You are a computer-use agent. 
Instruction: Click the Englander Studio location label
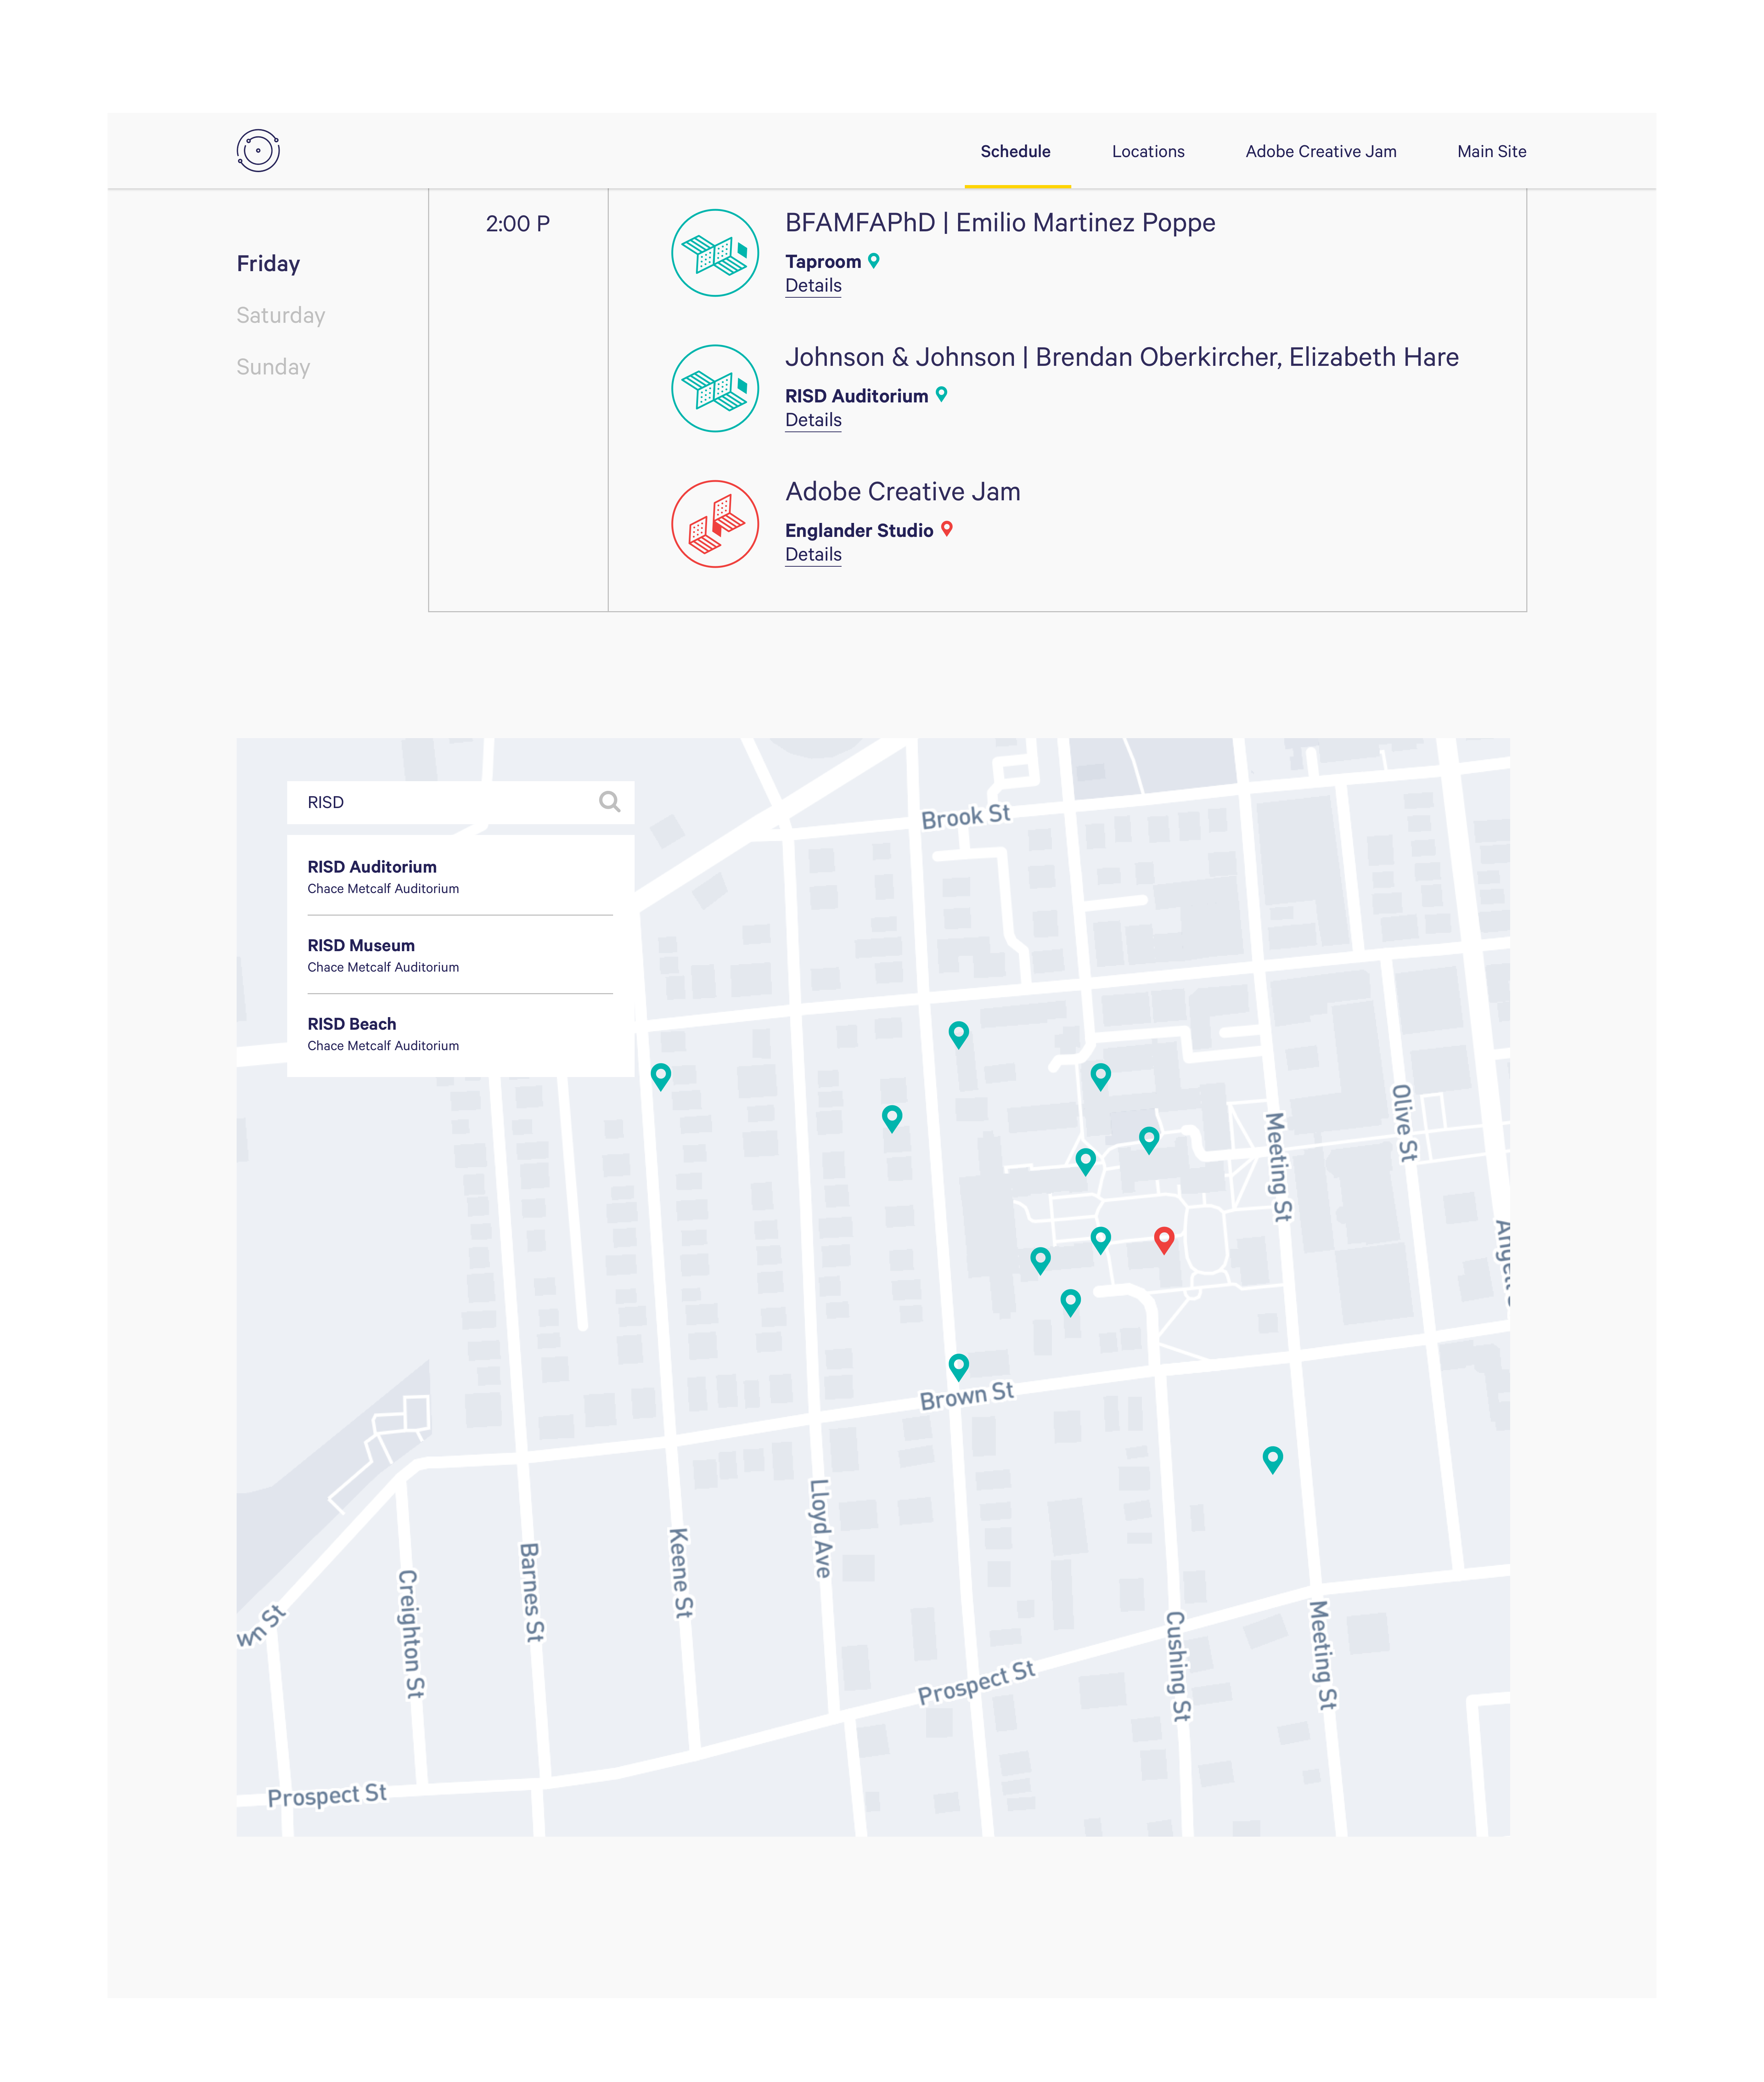859,531
